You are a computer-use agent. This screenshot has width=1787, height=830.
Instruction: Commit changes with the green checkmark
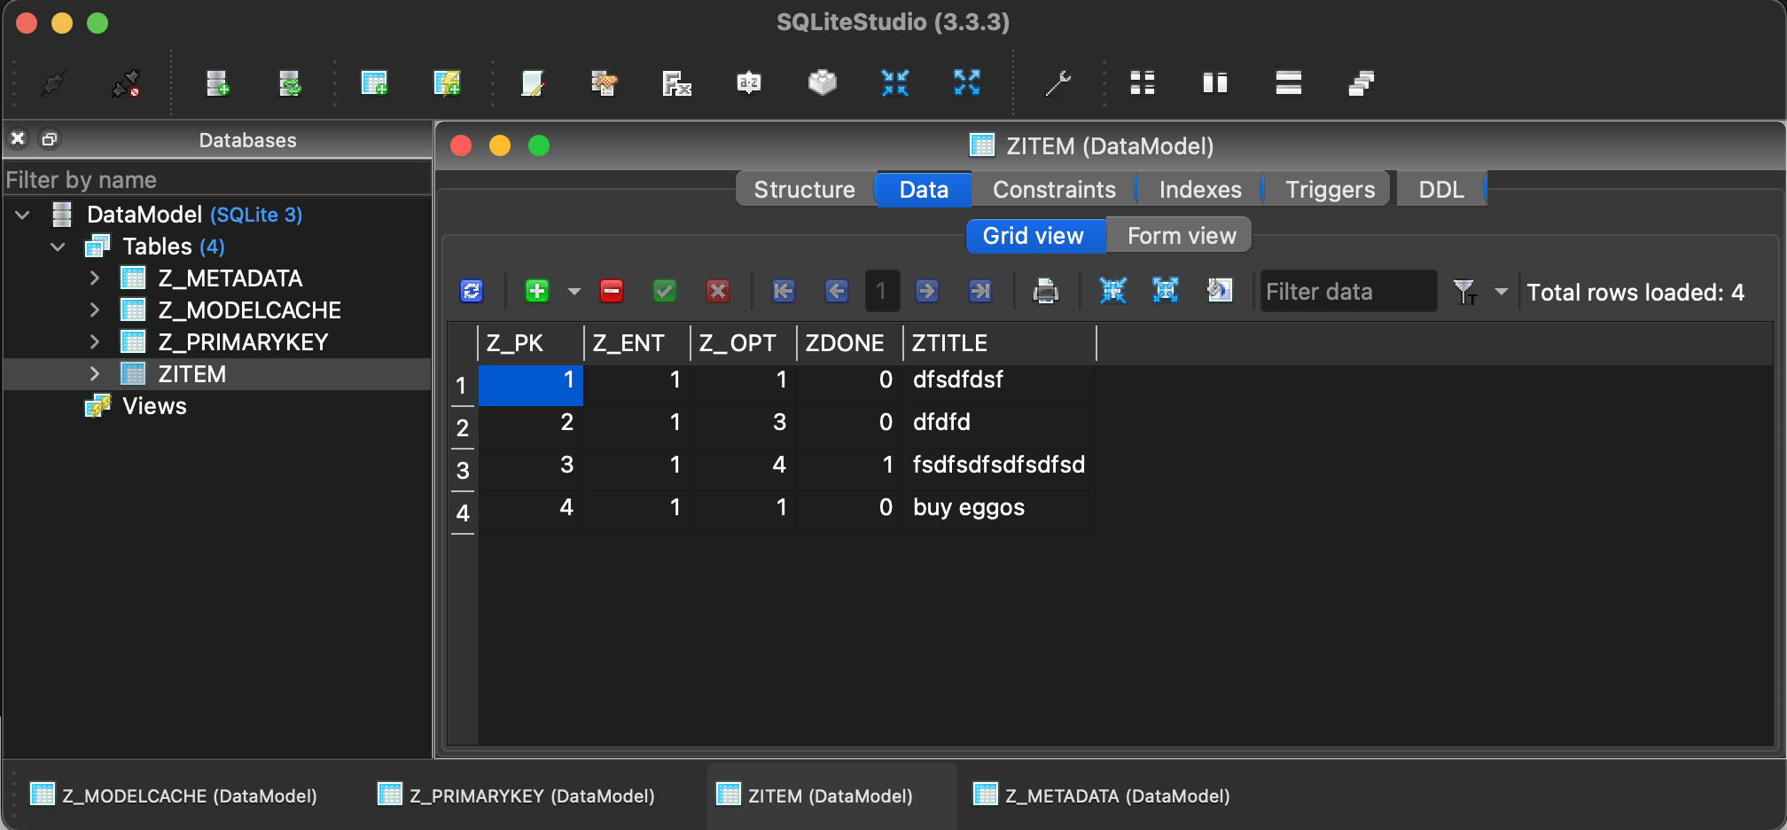[665, 291]
